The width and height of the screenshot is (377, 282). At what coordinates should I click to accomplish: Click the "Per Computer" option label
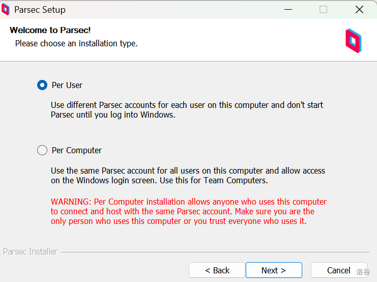pyautogui.click(x=77, y=150)
